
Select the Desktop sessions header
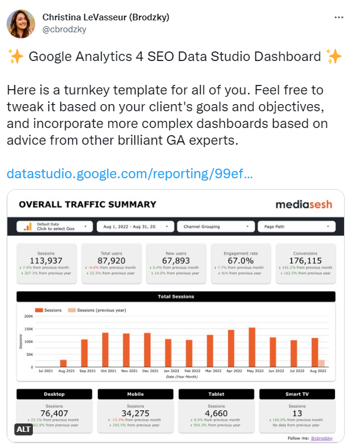[x=54, y=394]
